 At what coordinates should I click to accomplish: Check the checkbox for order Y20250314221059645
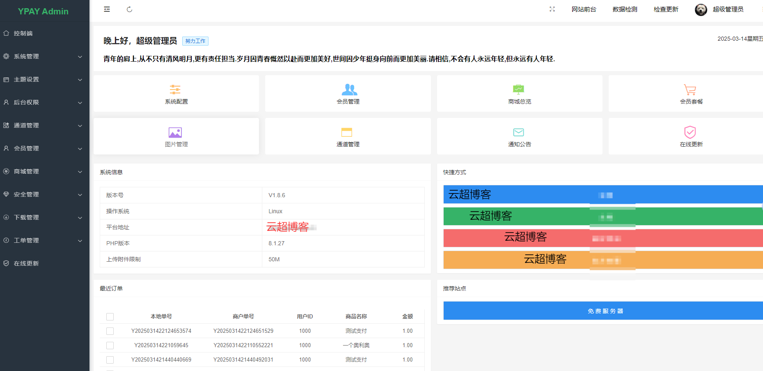pos(110,345)
